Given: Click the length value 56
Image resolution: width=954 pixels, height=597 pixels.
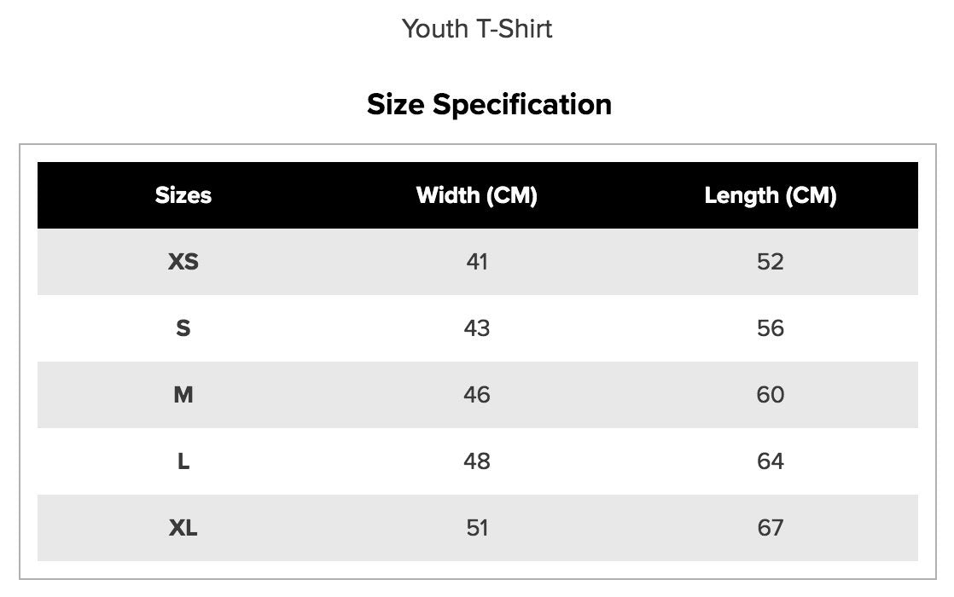Looking at the screenshot, I should [770, 328].
